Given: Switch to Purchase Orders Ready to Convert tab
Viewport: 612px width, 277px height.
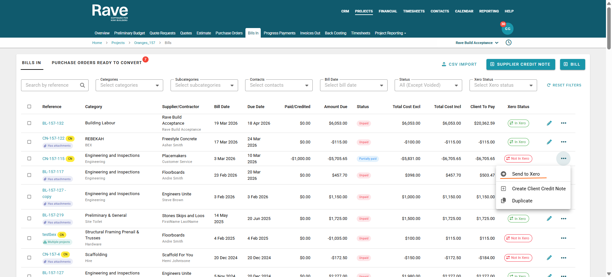Looking at the screenshot, I should point(97,63).
